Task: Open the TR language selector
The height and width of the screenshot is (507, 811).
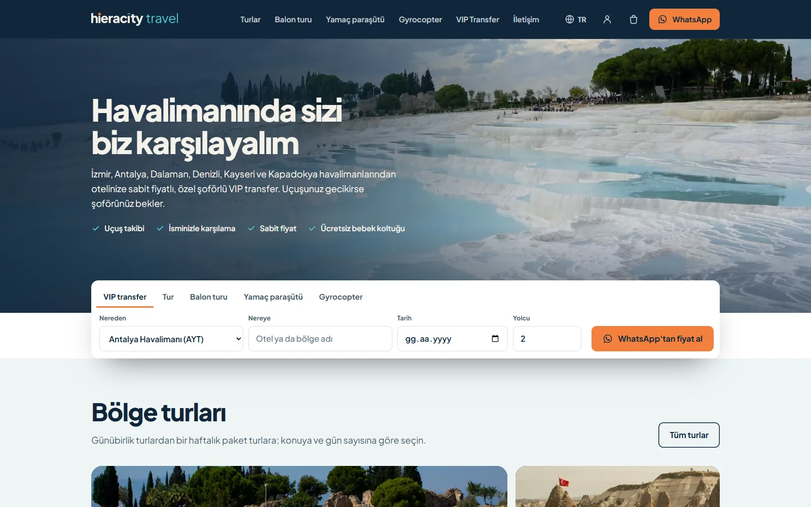Action: (x=576, y=19)
